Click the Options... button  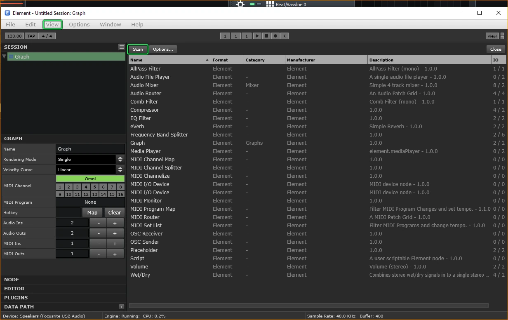tap(163, 49)
